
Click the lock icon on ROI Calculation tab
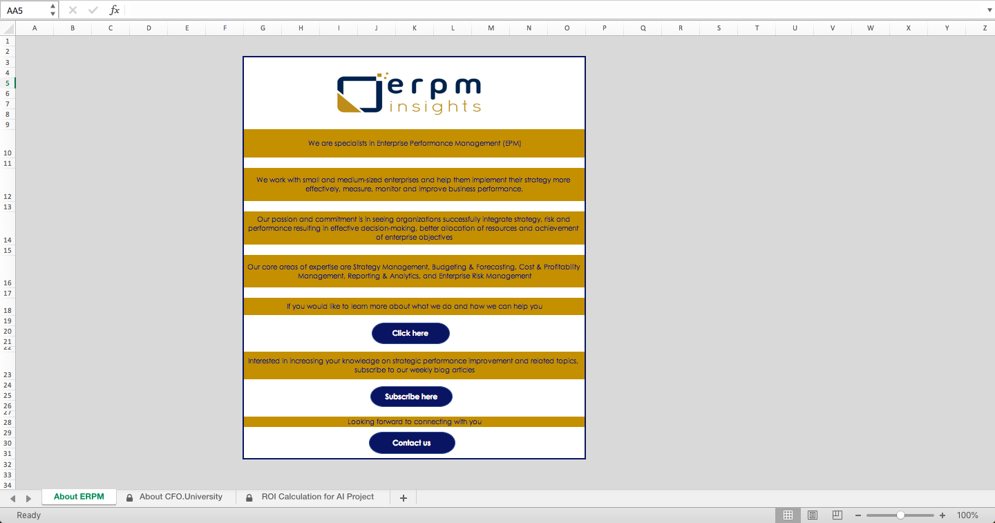click(x=249, y=497)
